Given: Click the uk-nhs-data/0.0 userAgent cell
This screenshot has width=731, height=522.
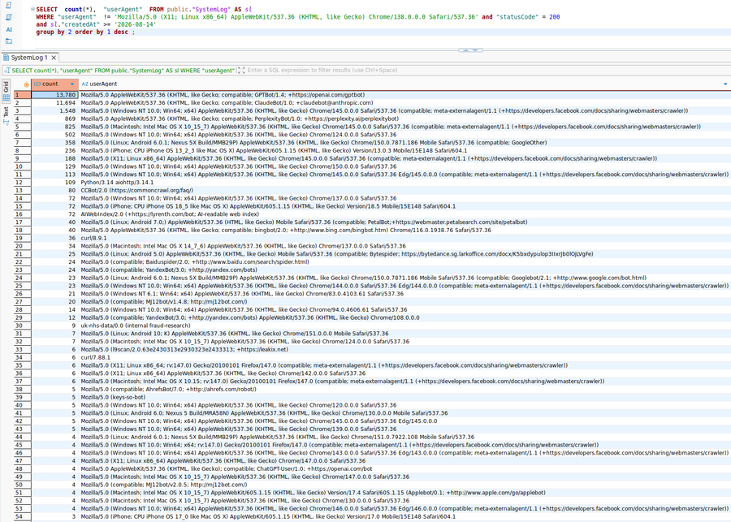Looking at the screenshot, I should (x=404, y=326).
